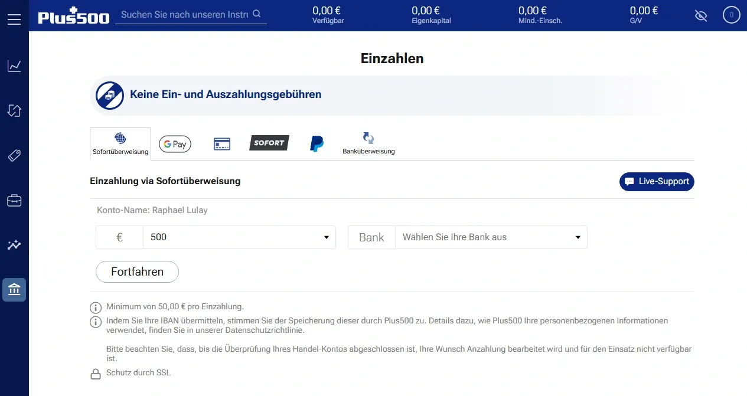Click the Eigenkapital value
The height and width of the screenshot is (396, 747).
pos(426,11)
